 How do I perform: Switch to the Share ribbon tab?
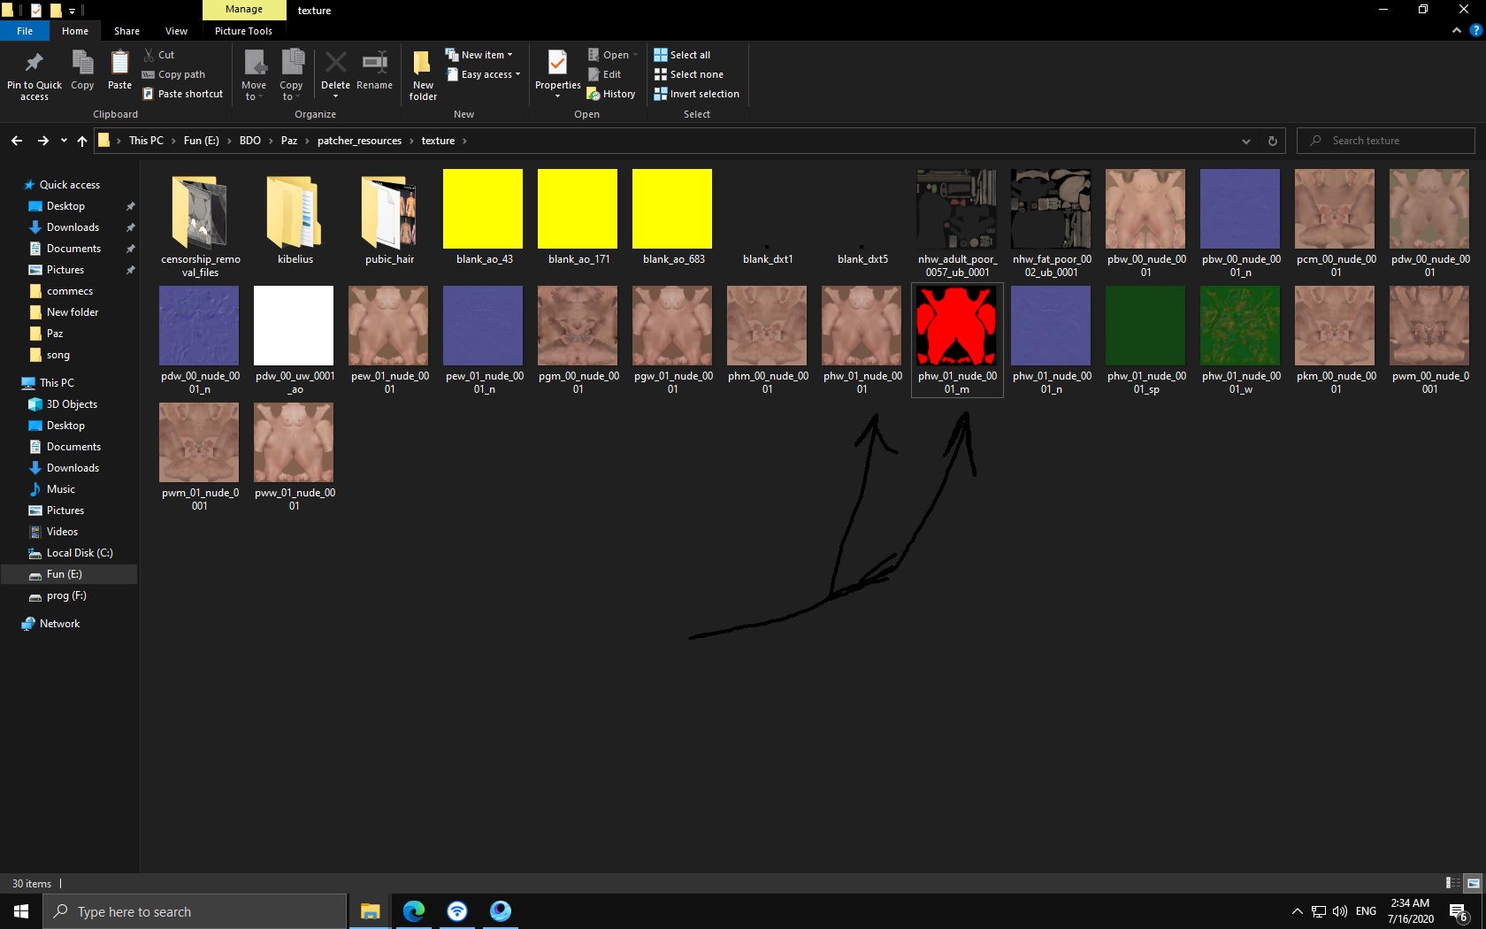[126, 31]
